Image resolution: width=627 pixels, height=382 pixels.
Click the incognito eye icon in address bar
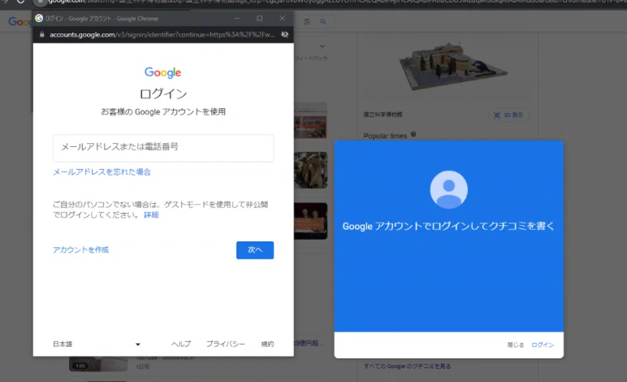[x=284, y=35]
